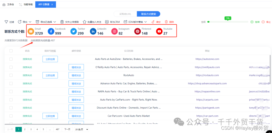Screen dimensions: 272x133
Task: Check the Discount Auto Parts row checkbox
Action: (11, 108)
